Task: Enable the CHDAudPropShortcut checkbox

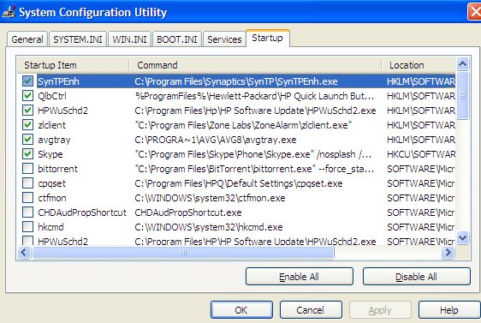Action: (27, 212)
